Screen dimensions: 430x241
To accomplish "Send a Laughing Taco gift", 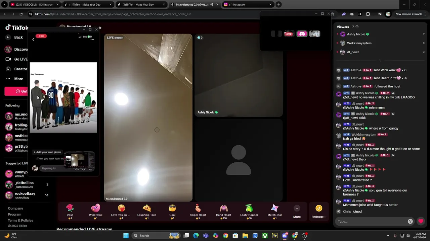I will (147, 212).
